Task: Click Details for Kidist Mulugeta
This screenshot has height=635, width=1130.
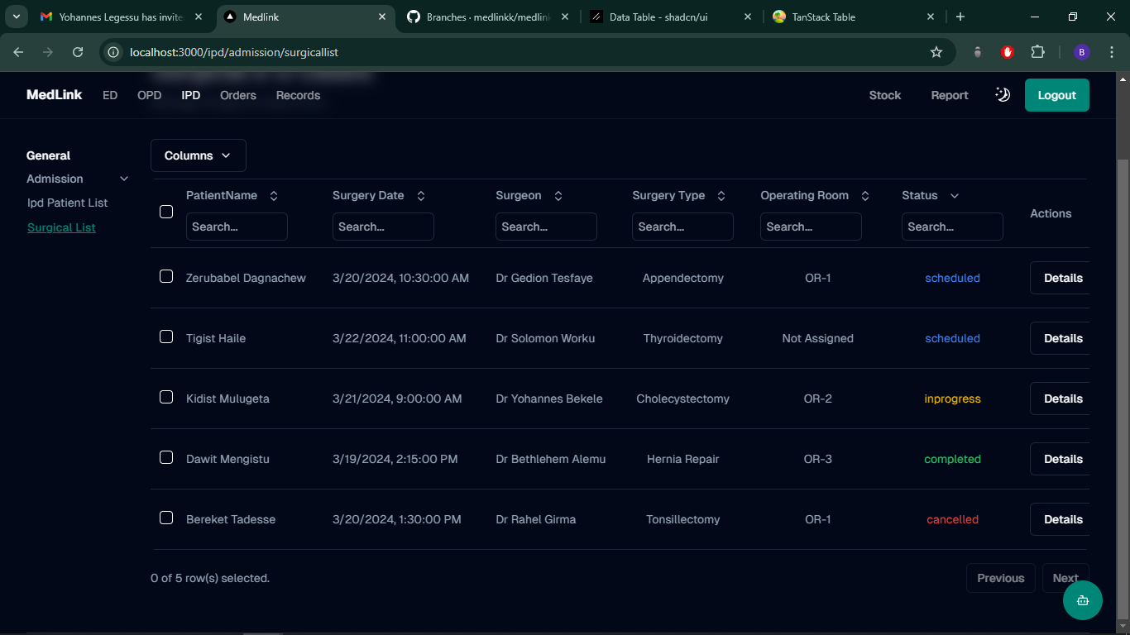Action: [1062, 399]
